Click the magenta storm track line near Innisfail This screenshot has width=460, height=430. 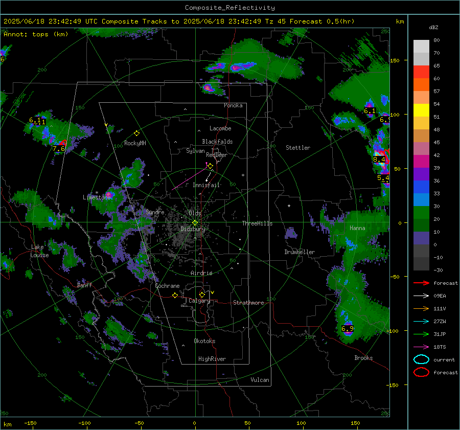pos(189,178)
